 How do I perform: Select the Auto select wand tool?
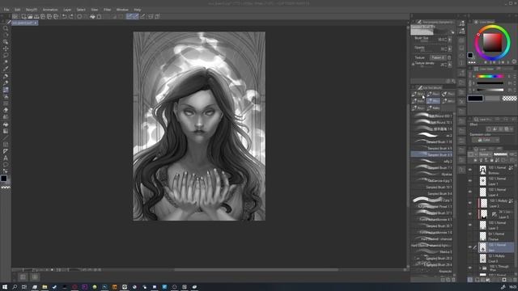6,62
